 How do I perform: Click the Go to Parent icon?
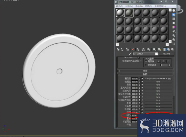(x=169, y=49)
